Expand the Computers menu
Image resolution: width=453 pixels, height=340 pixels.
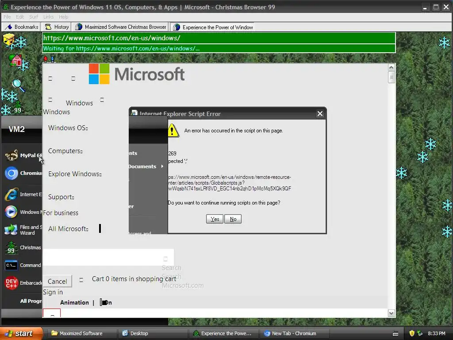(65, 151)
